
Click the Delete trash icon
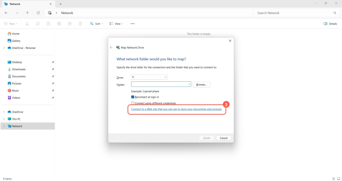coord(80,24)
